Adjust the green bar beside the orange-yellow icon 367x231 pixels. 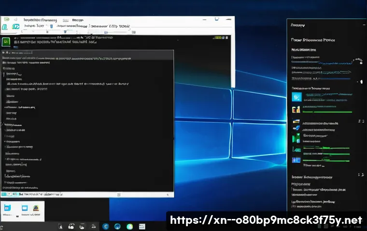tap(327, 112)
